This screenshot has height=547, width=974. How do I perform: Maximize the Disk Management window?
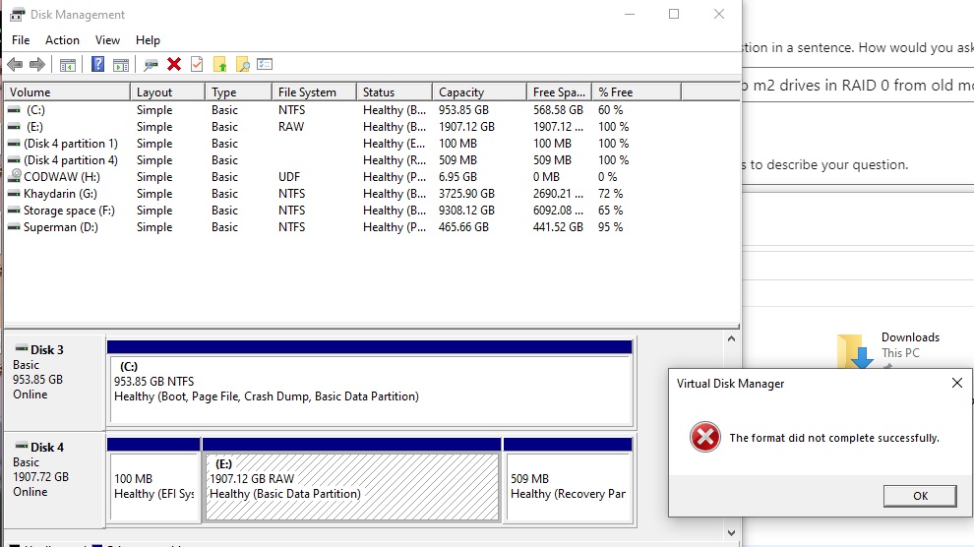tap(674, 15)
